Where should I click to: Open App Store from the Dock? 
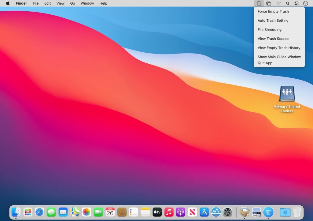point(204,212)
